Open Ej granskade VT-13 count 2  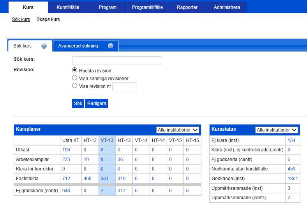(102, 190)
